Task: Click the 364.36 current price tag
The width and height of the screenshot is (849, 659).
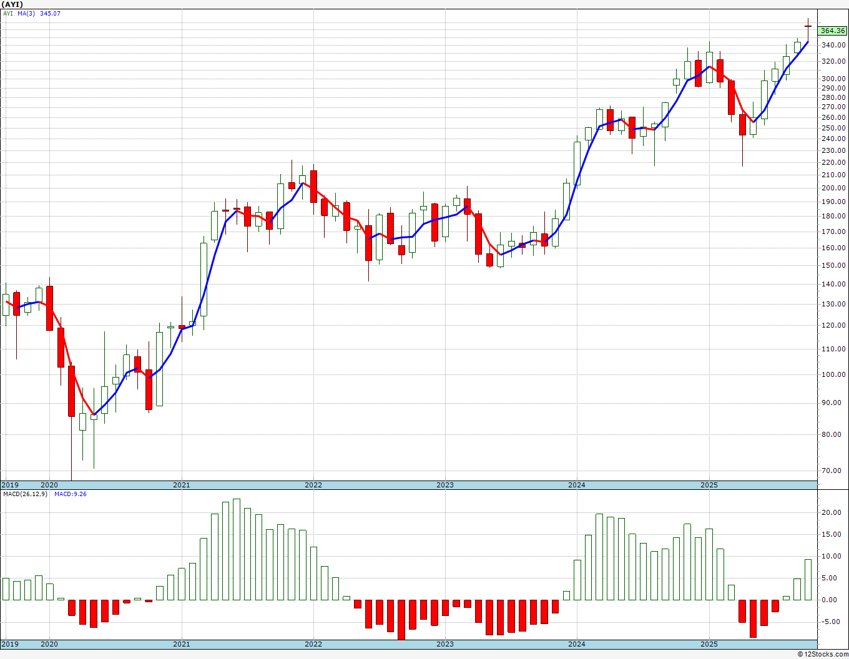Action: (x=832, y=31)
